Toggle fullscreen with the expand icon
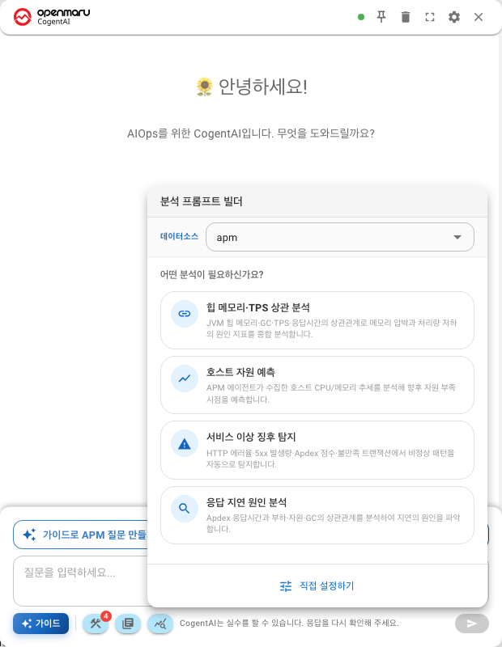 tap(430, 17)
